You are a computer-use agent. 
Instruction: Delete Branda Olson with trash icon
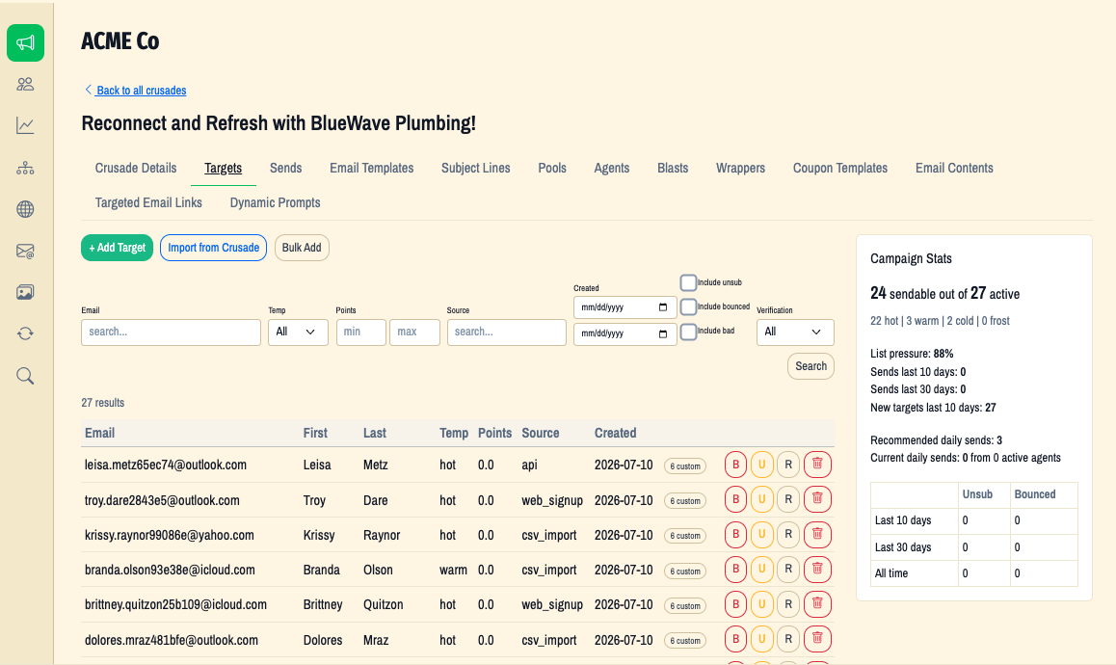point(818,569)
